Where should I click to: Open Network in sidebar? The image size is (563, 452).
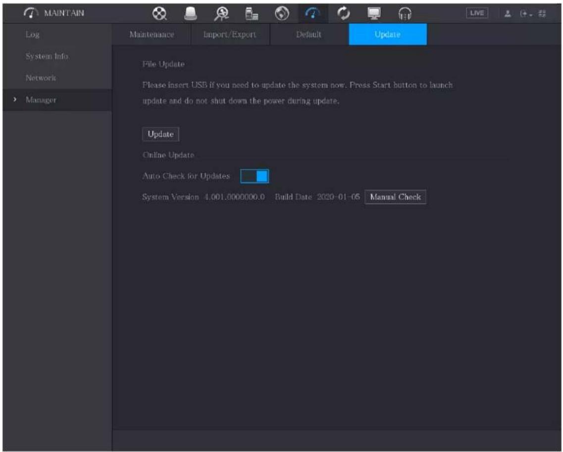pos(57,78)
